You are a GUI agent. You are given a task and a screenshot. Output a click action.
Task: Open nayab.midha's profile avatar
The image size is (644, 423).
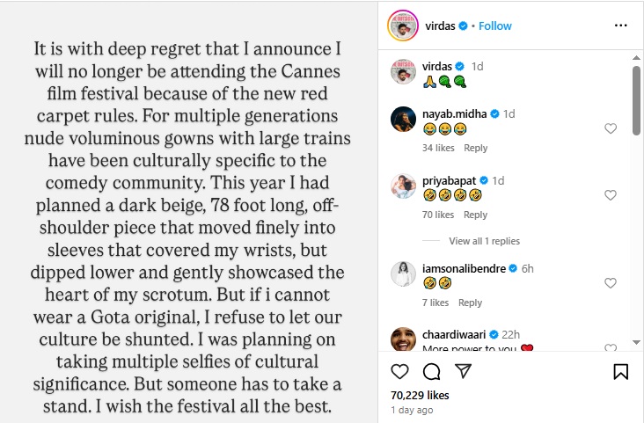403,121
